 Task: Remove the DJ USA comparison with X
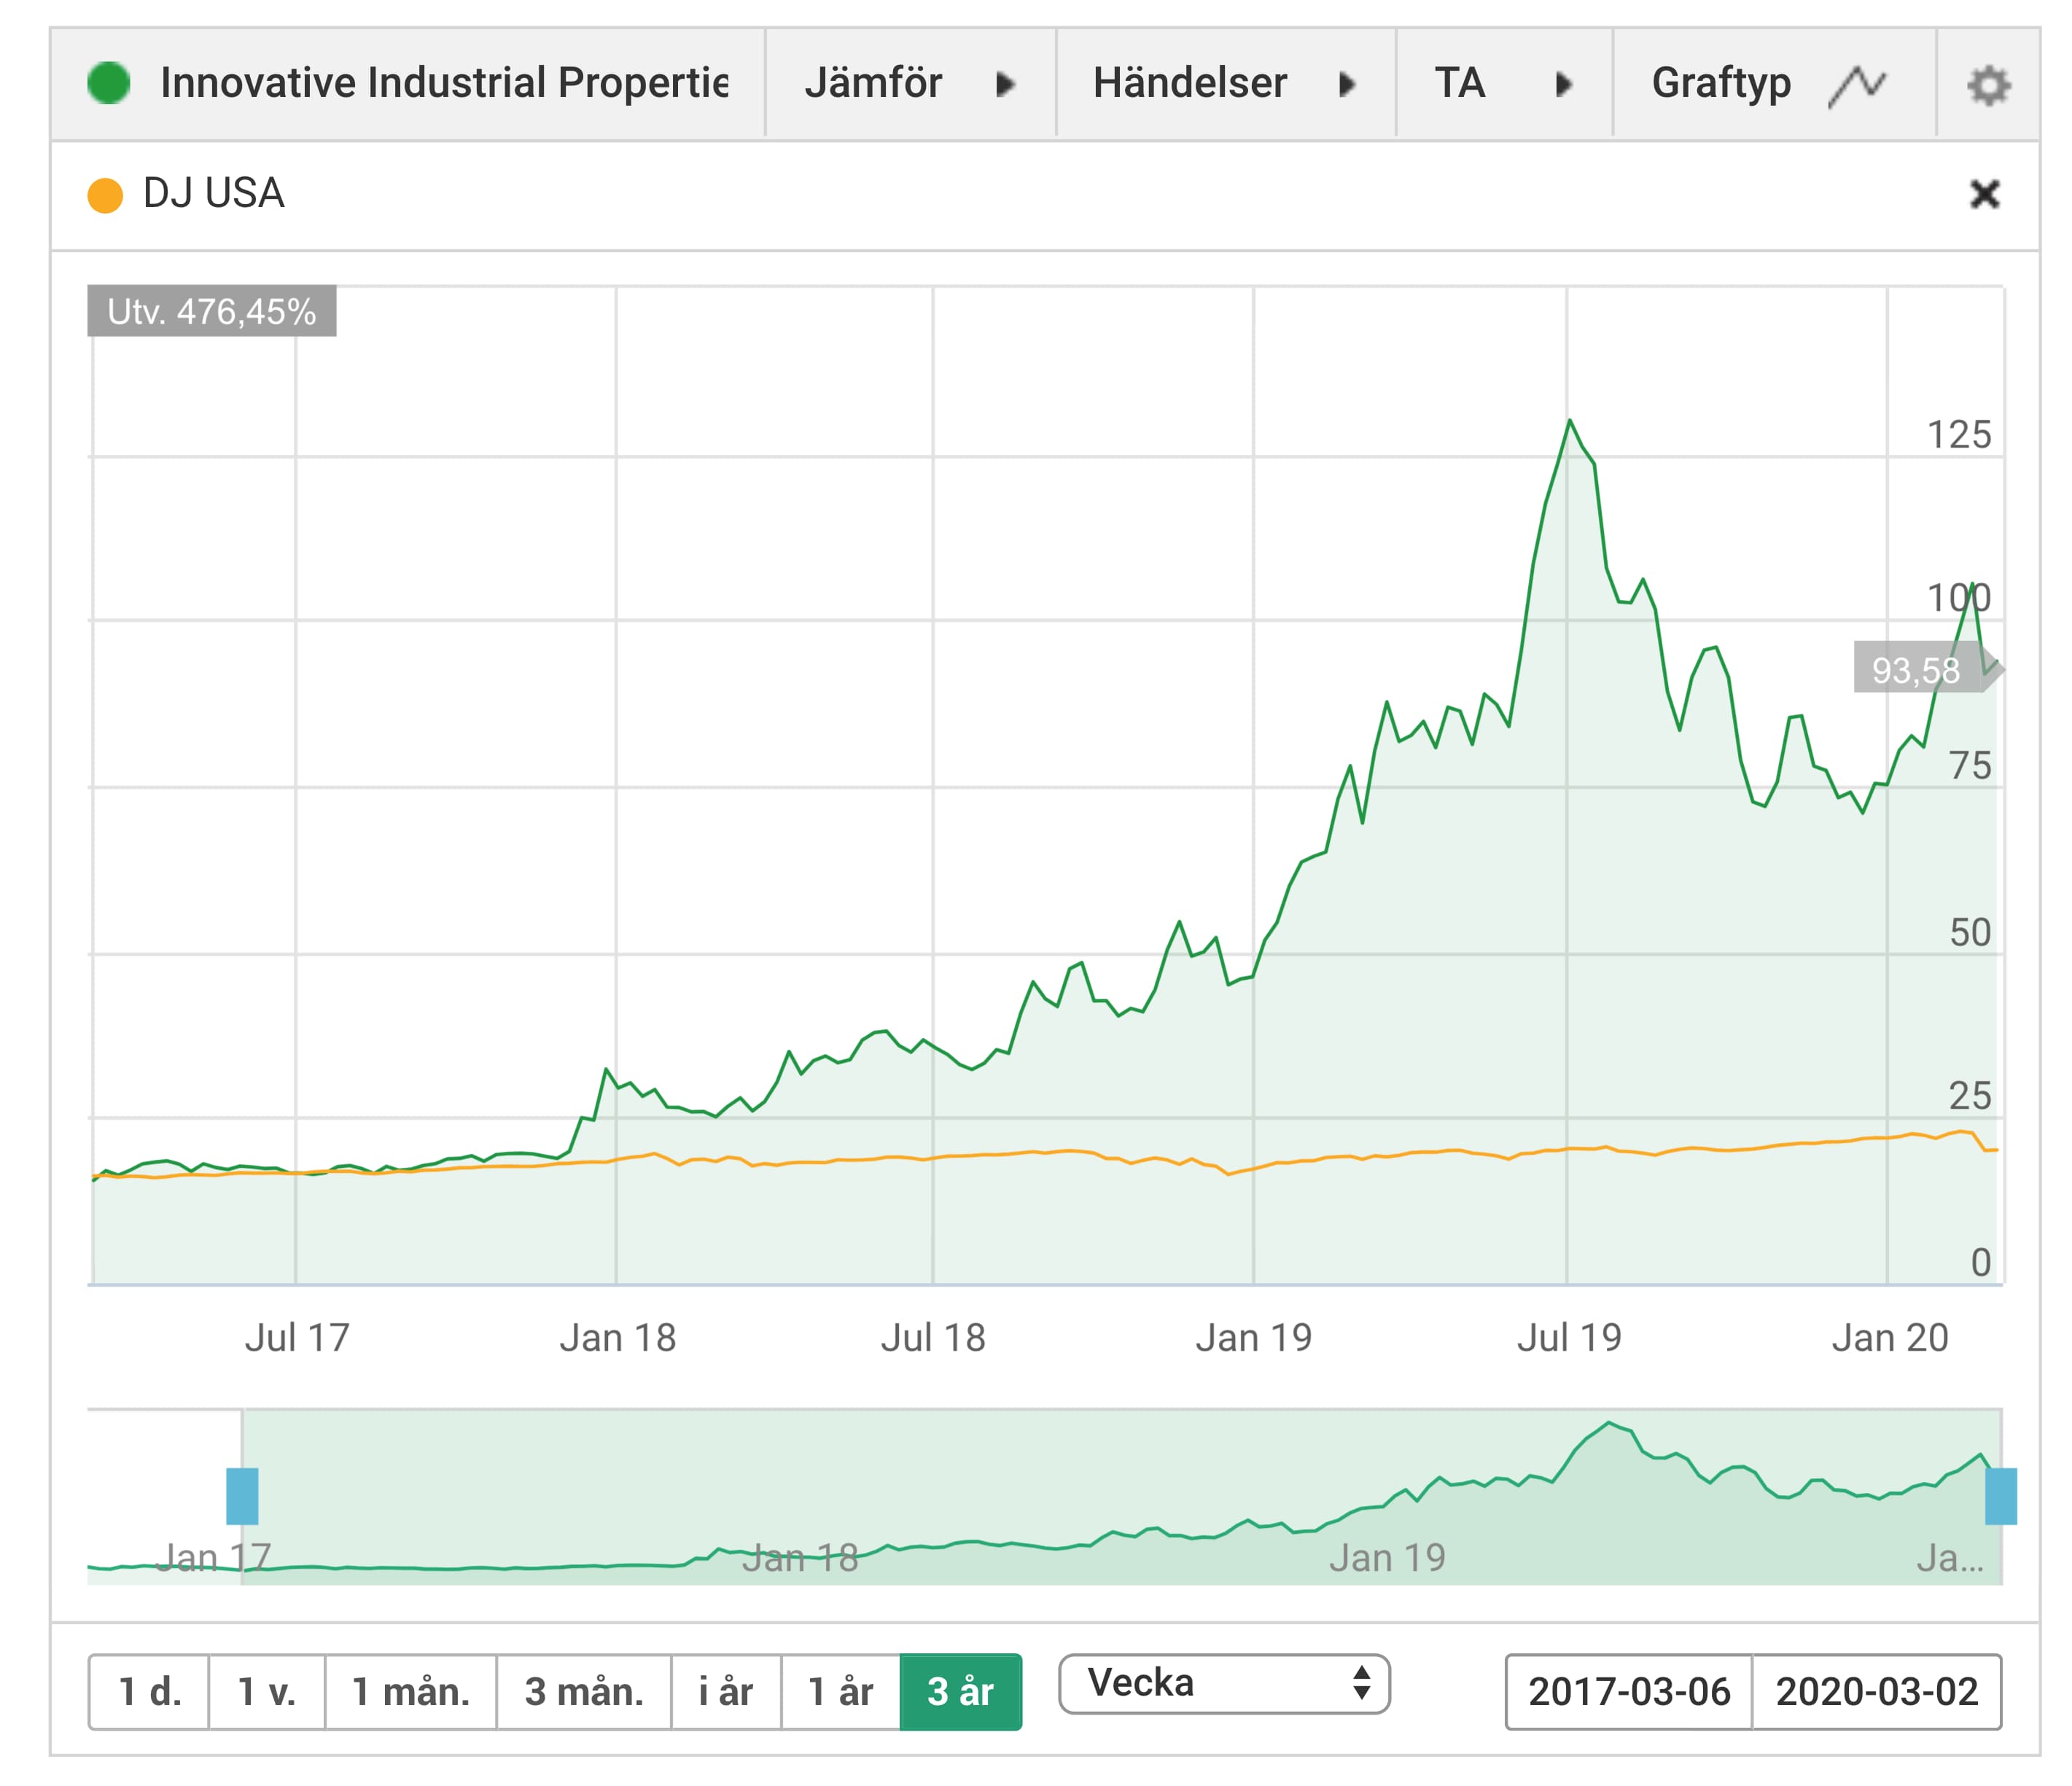[x=1984, y=194]
